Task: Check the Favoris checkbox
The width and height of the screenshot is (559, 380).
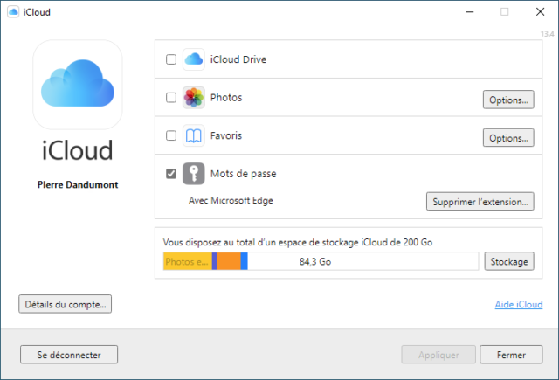Action: (x=171, y=135)
